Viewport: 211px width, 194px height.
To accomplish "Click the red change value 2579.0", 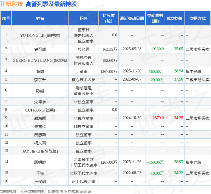I will 158,118.
